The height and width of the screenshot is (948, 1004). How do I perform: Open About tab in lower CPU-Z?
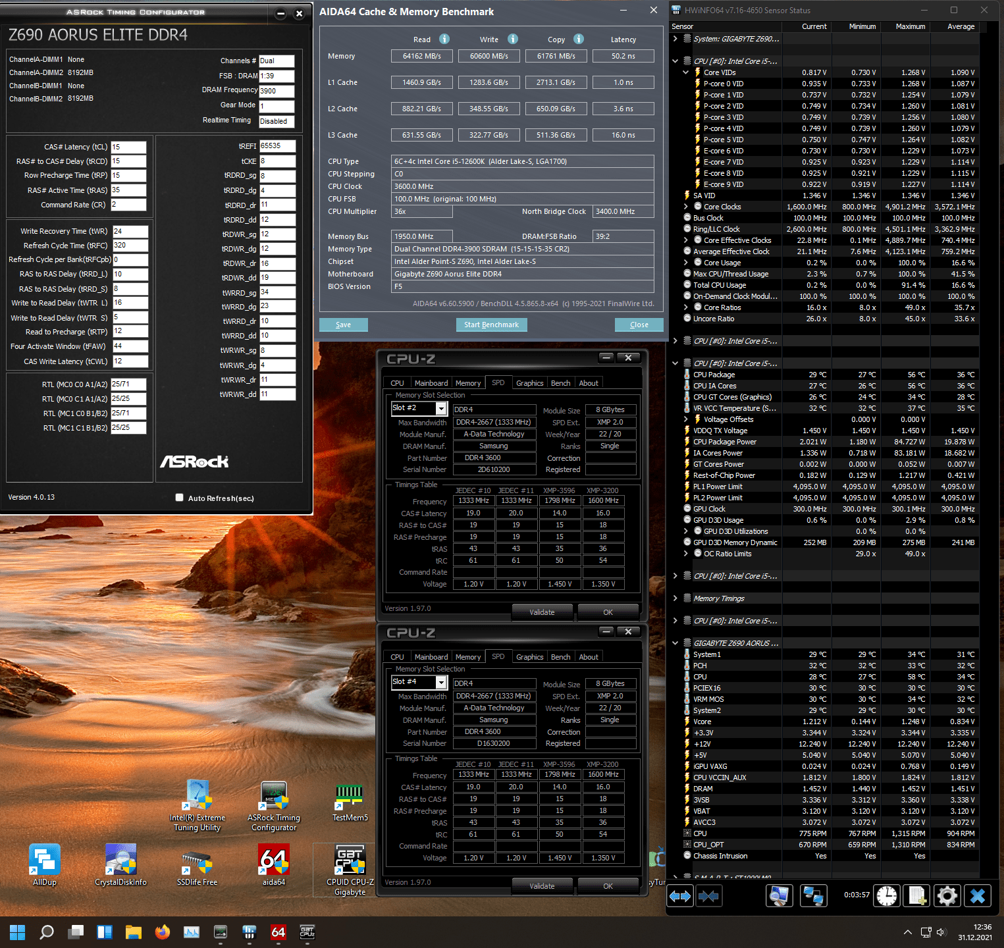point(589,657)
